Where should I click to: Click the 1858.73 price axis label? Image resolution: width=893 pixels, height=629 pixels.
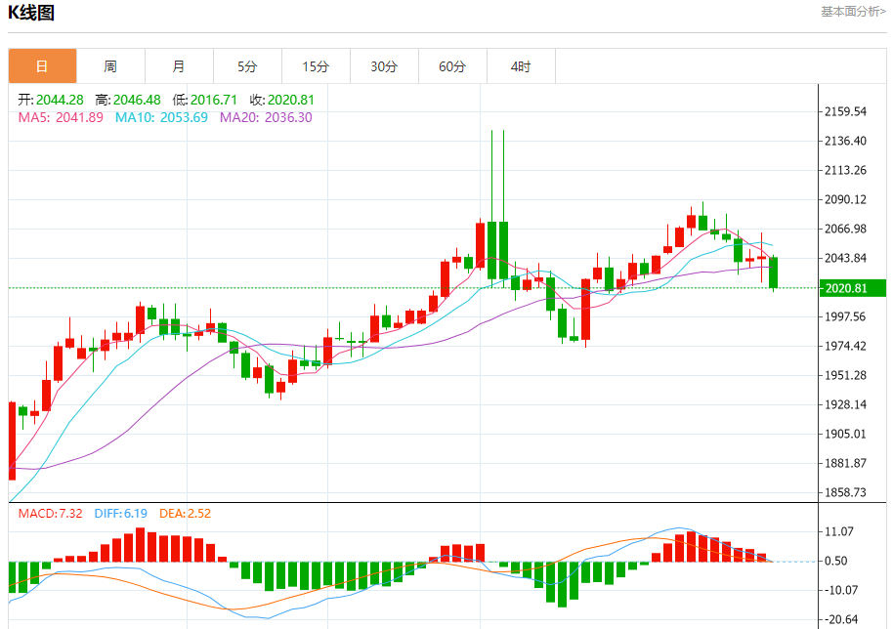pos(846,492)
